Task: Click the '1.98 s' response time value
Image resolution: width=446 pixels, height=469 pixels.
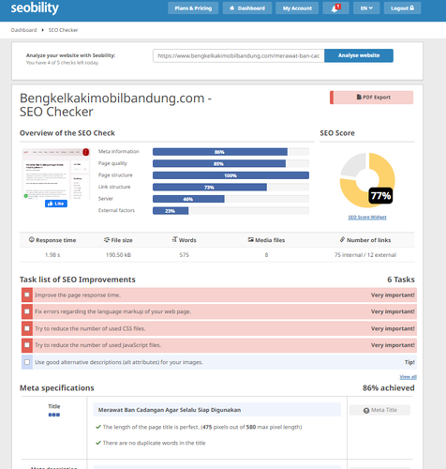Action: tap(52, 255)
